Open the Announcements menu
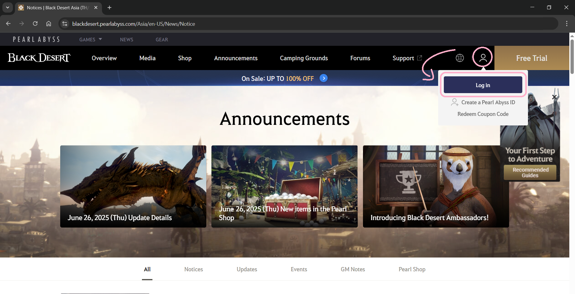This screenshot has width=575, height=294. tap(236, 58)
